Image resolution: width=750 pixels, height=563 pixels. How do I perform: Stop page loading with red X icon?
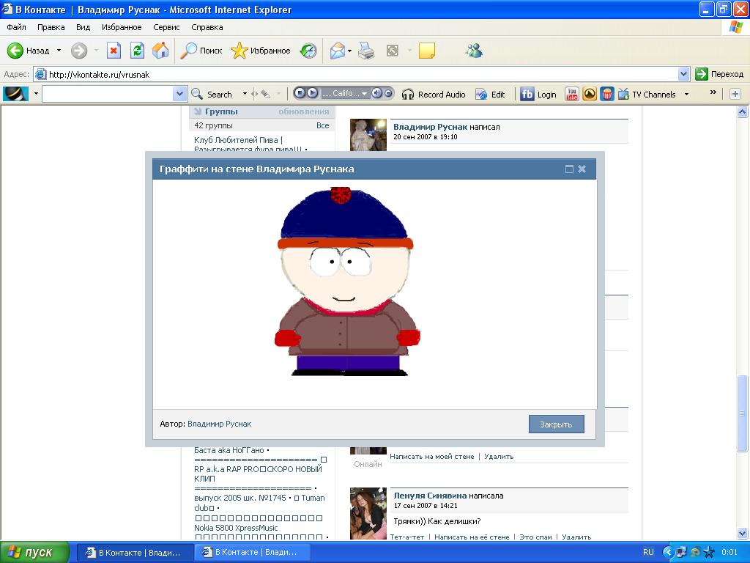click(114, 51)
